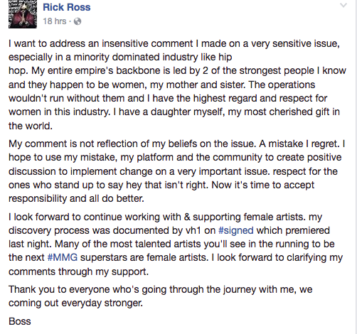Click the paragraph starting 'I look forward to continue'
The height and width of the screenshot is (334, 357).
176,244
